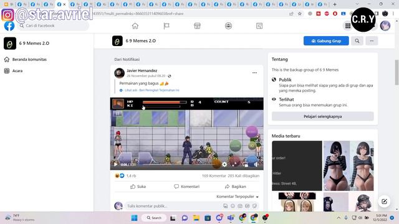This screenshot has width=399, height=224.
Task: Open Pages flag icon in top navigation
Action: pos(166,26)
